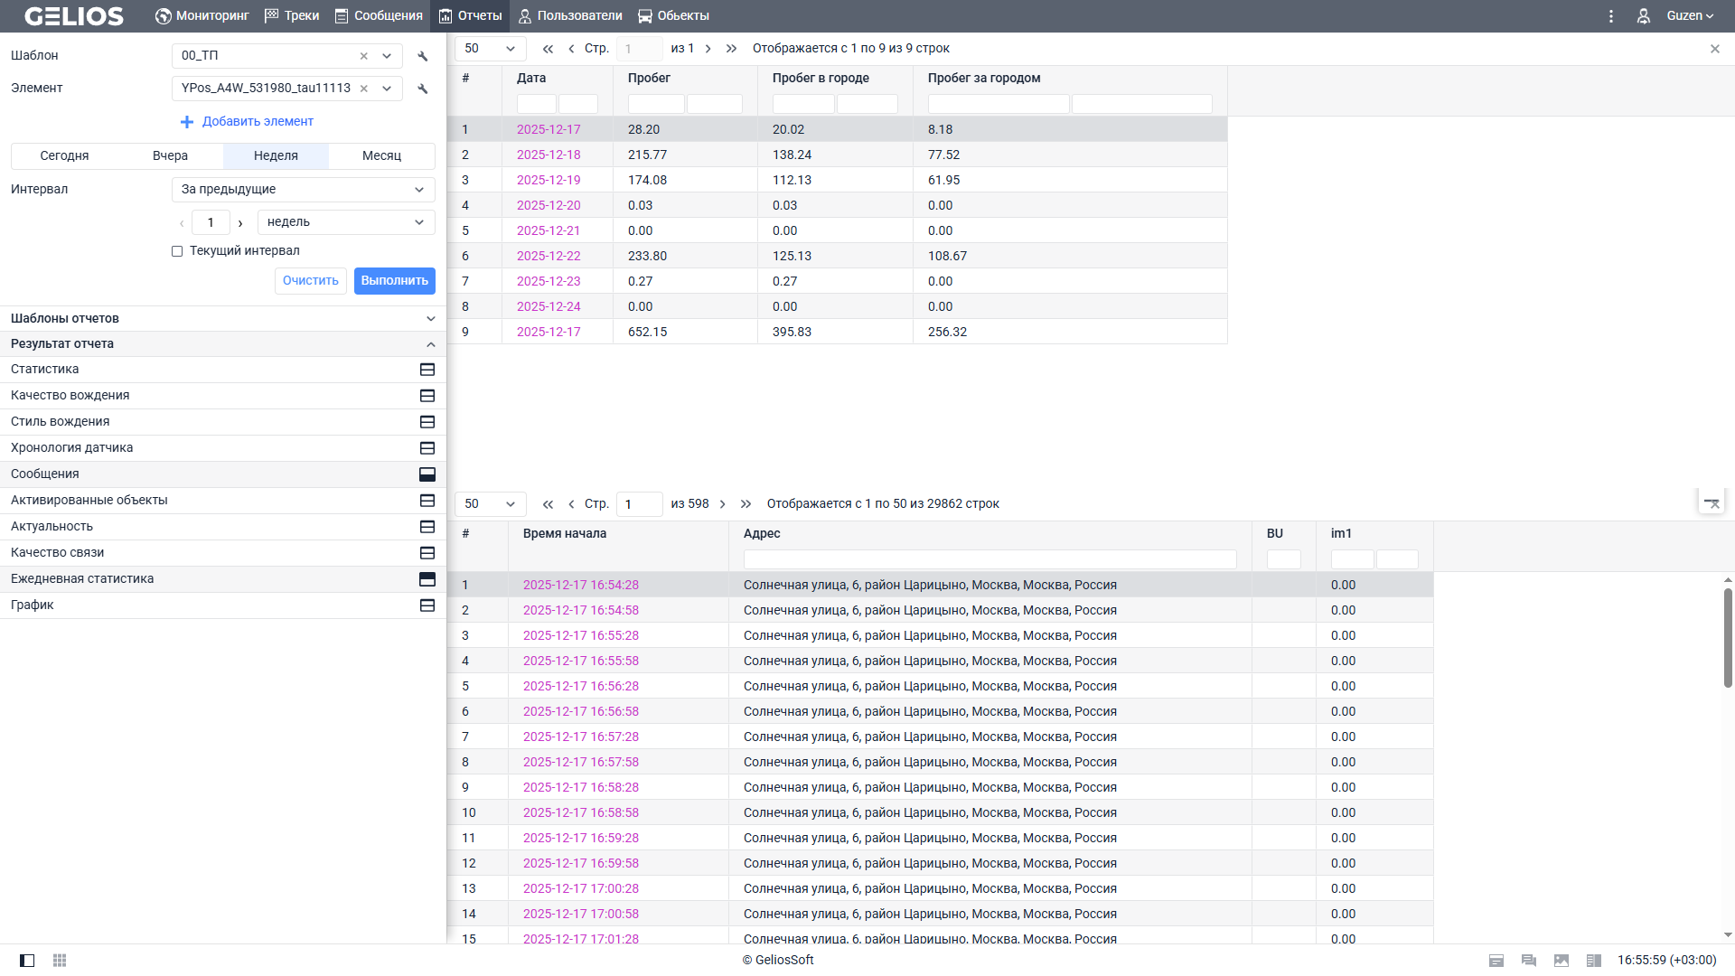The height and width of the screenshot is (976, 1735).
Task: Open the Интервал 'За предыдущие' dropdown
Action: [x=303, y=190]
